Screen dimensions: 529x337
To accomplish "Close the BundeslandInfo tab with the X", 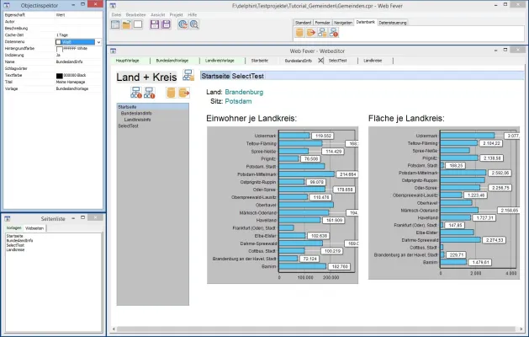I will [x=320, y=61].
